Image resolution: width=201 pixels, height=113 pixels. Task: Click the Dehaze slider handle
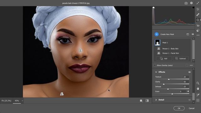click(168, 89)
